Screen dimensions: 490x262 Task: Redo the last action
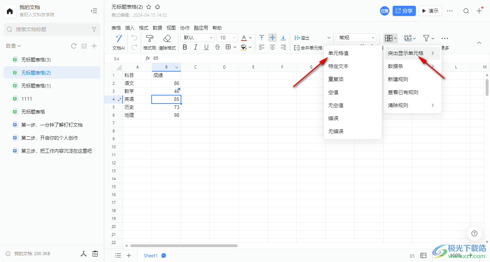pyautogui.click(x=134, y=47)
